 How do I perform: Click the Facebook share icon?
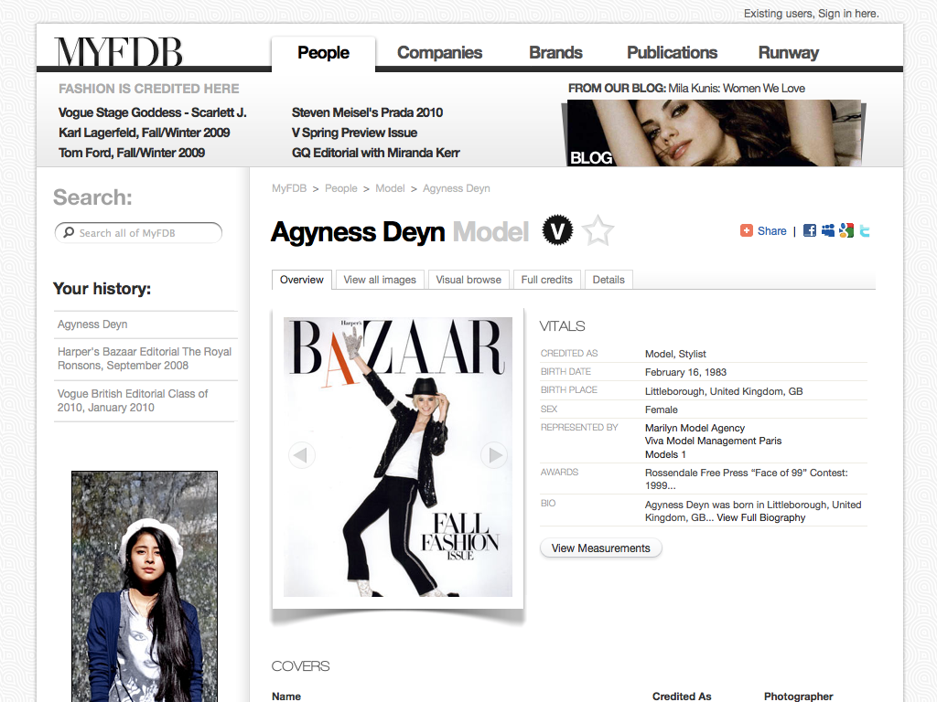point(810,231)
